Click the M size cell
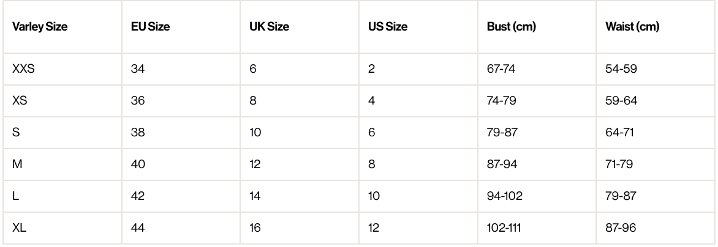 [17, 164]
